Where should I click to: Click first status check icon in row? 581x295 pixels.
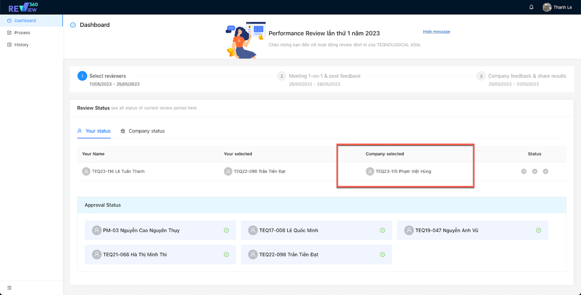tap(523, 171)
